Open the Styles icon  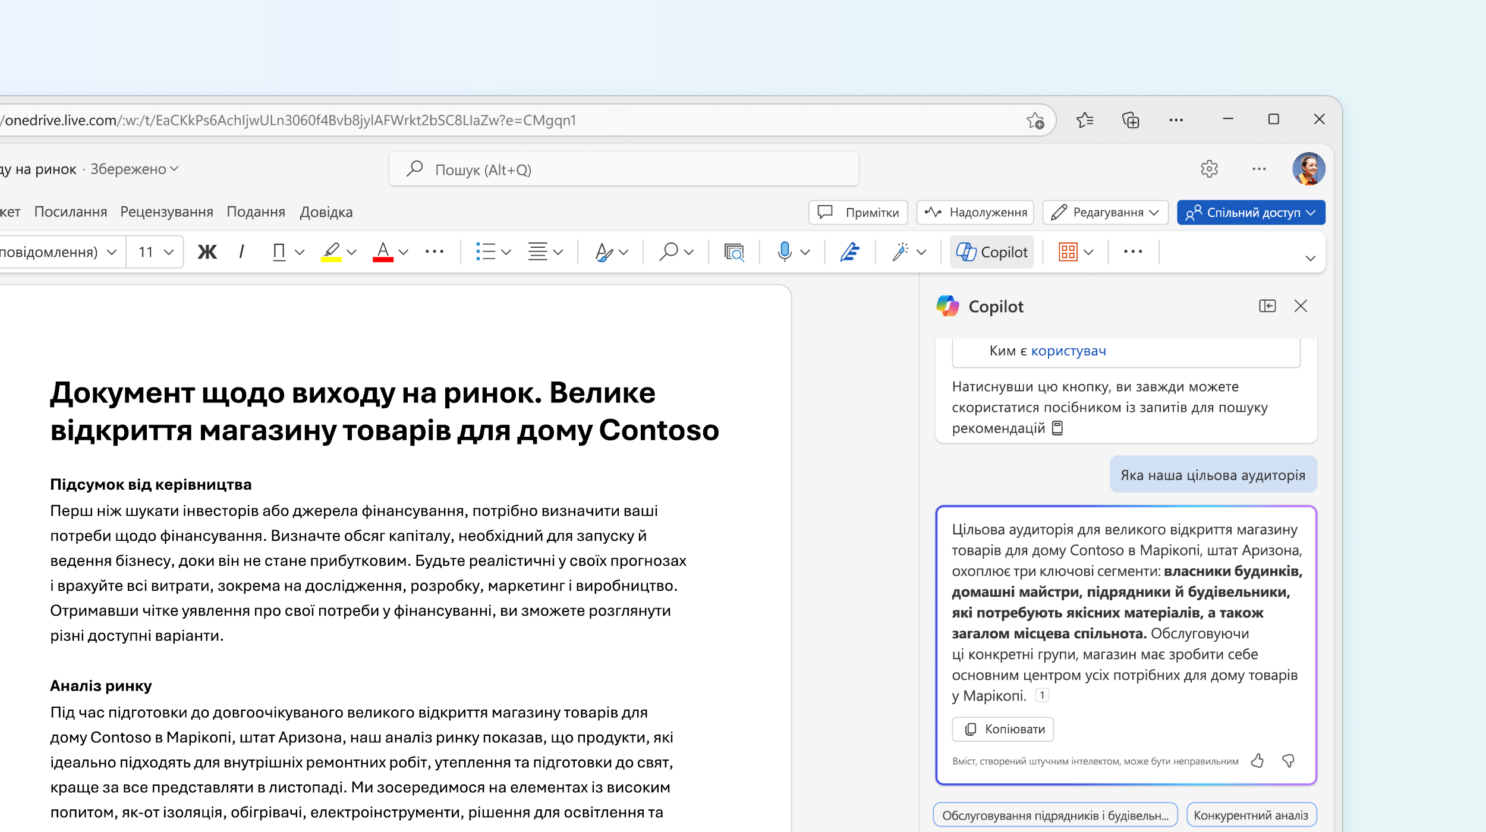coord(604,252)
